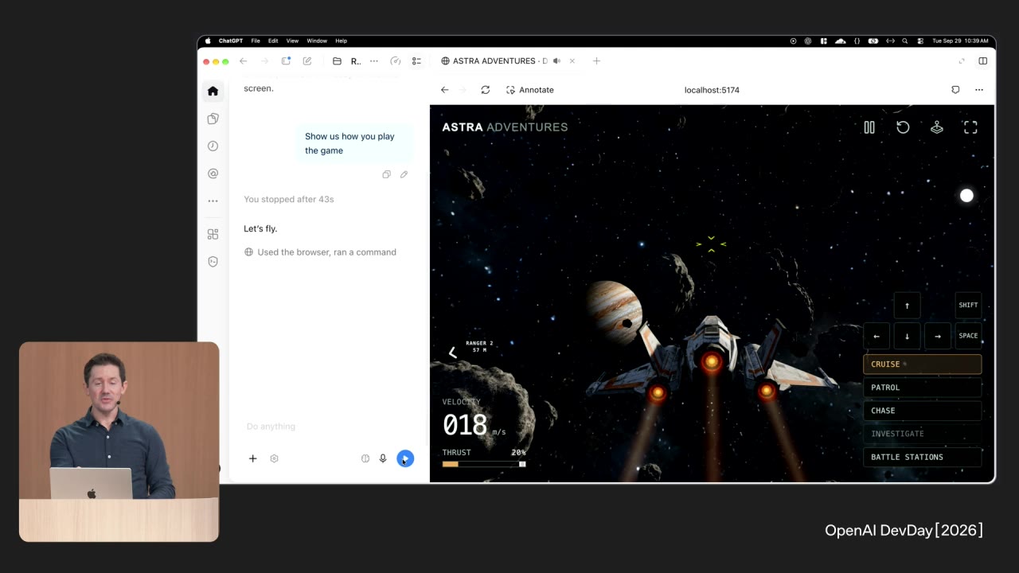
Task: Open the apps grid sidebar icon
Action: (x=213, y=234)
